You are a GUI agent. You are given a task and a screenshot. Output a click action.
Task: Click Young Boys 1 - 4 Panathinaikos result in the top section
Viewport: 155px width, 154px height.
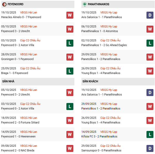pos(100,73)
